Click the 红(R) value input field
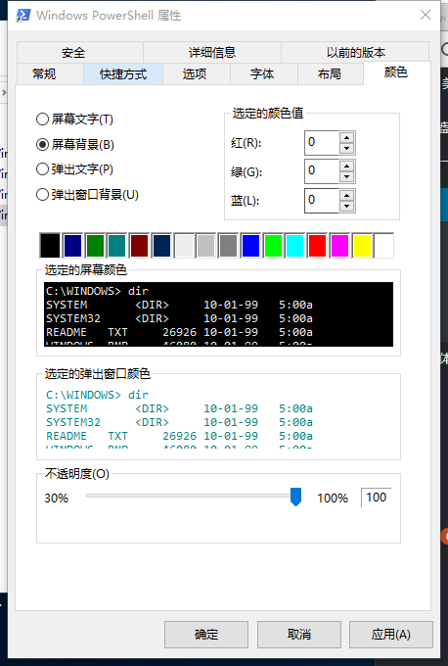Screen dimensions: 448x666 coord(322,143)
